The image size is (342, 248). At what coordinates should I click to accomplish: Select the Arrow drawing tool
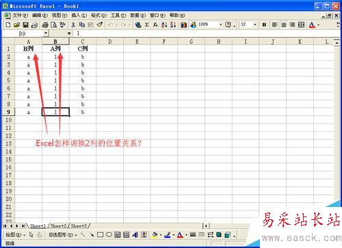(92, 234)
